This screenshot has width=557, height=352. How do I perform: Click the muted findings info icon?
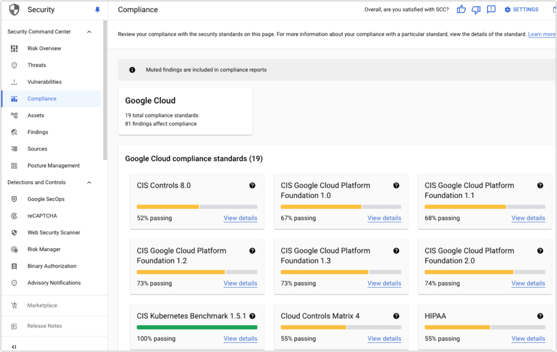(132, 70)
